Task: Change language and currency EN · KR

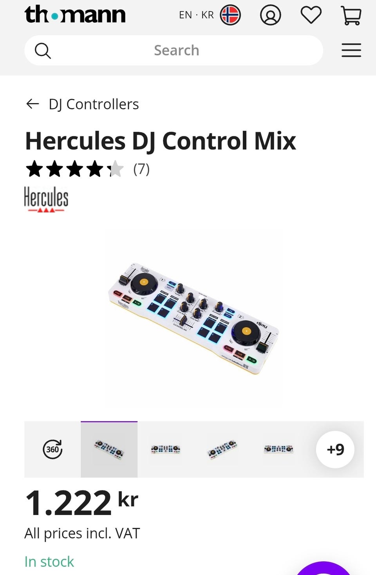Action: [x=196, y=15]
